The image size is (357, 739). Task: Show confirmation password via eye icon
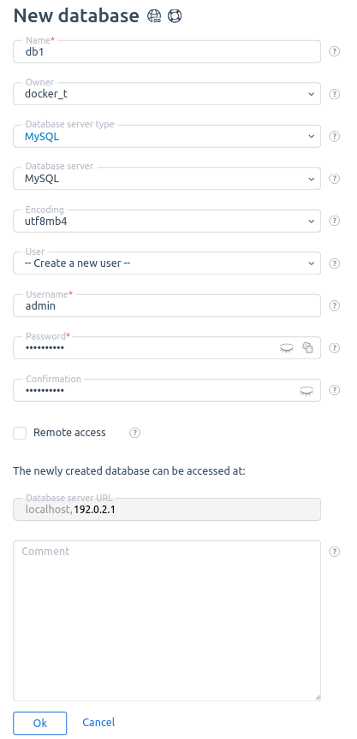pos(306,391)
